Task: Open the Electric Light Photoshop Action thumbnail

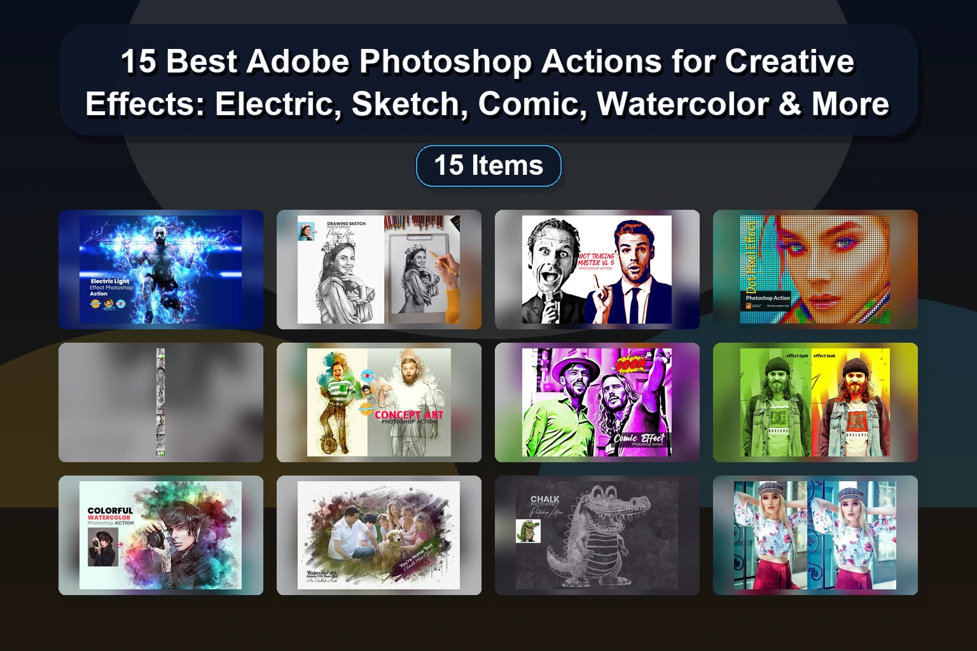Action: point(161,270)
